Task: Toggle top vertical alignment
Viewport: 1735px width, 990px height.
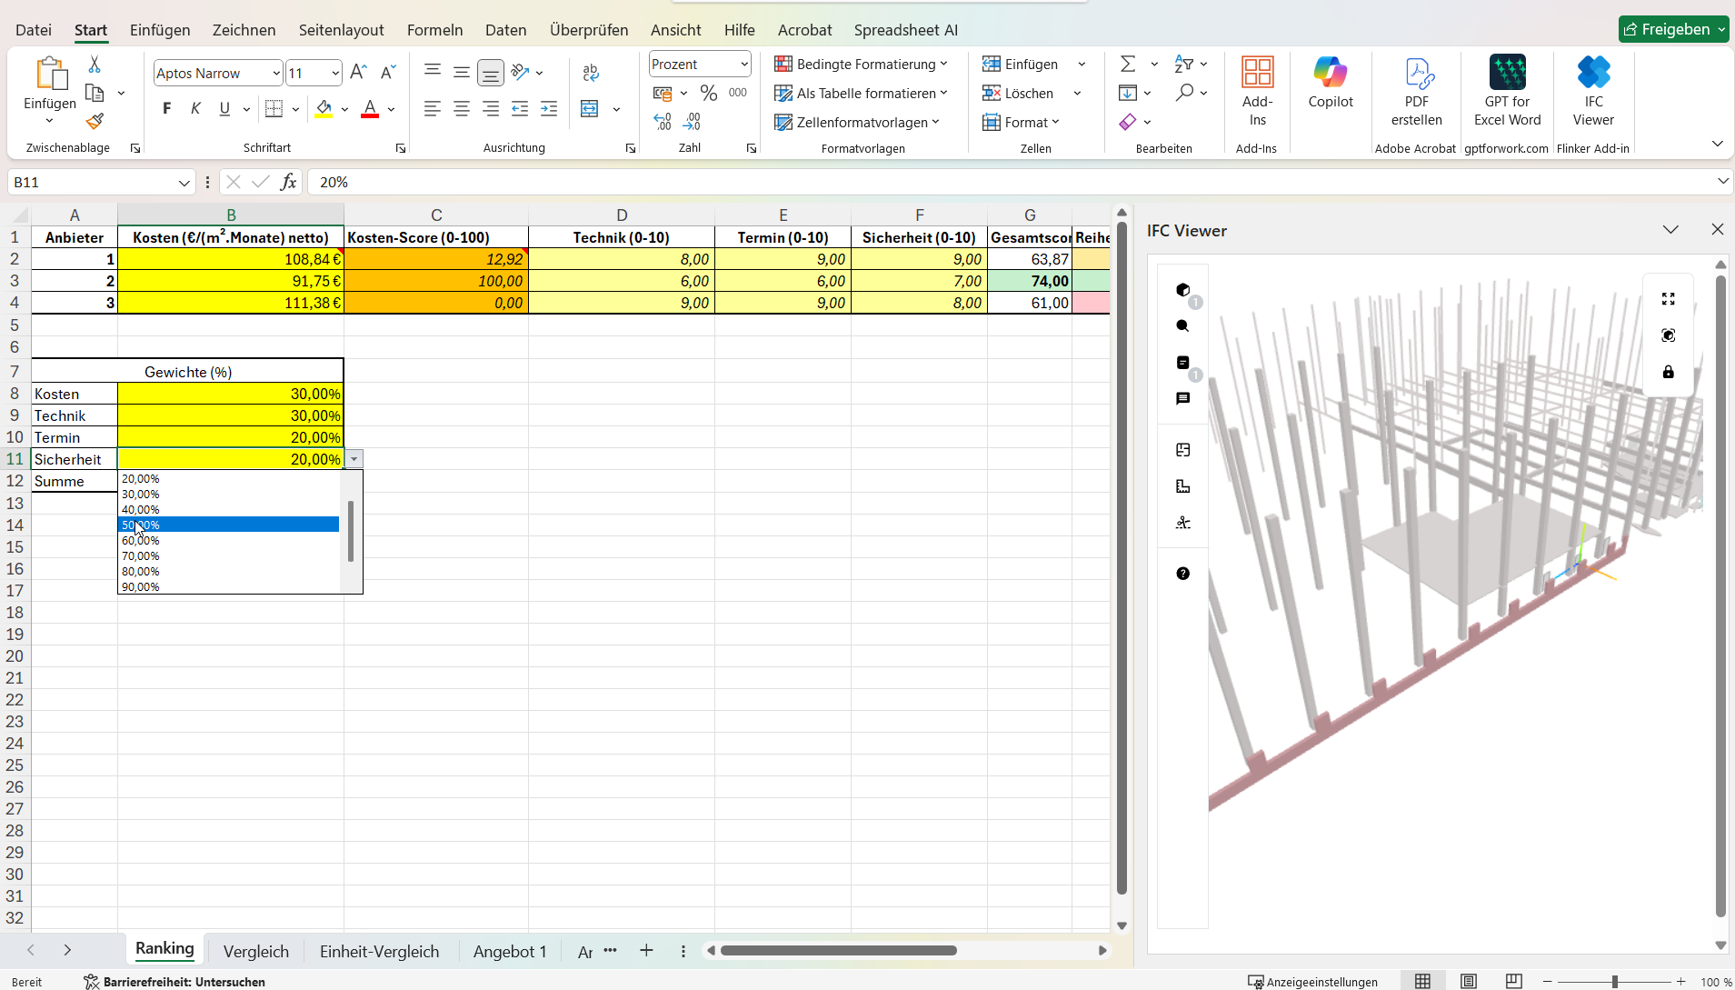Action: click(433, 71)
